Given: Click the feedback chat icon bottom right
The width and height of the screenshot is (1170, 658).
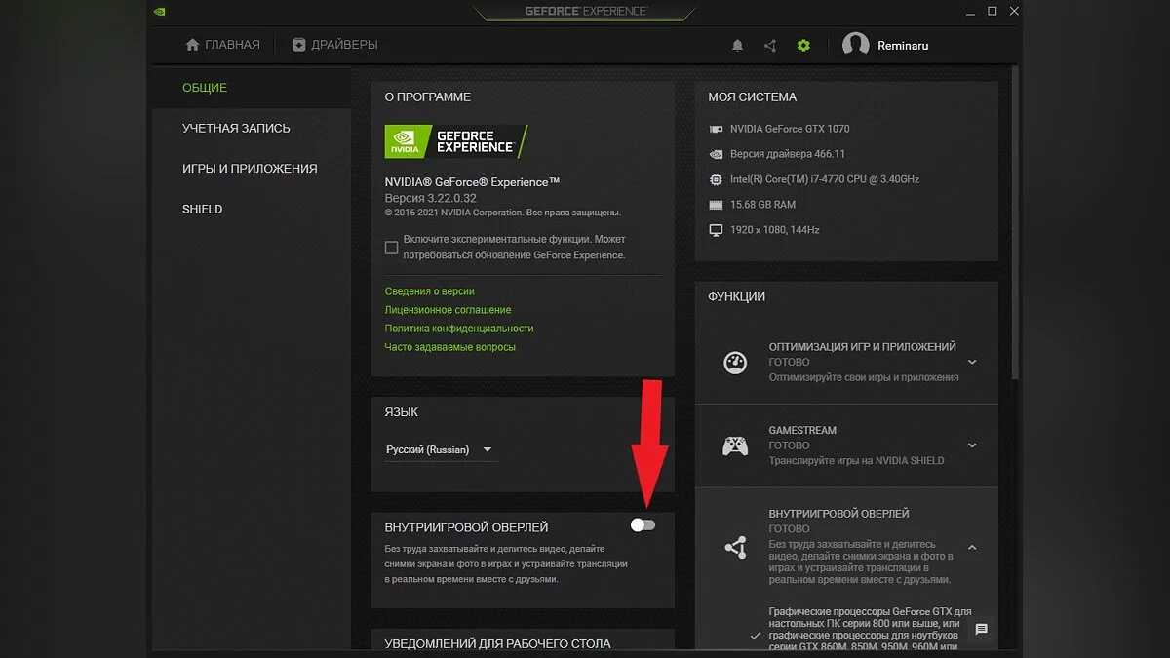Looking at the screenshot, I should pos(981,630).
